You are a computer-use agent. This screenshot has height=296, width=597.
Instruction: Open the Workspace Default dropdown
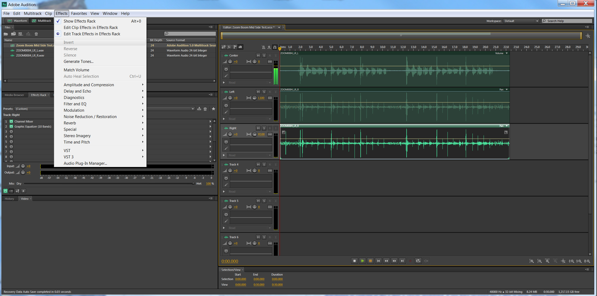click(x=521, y=21)
